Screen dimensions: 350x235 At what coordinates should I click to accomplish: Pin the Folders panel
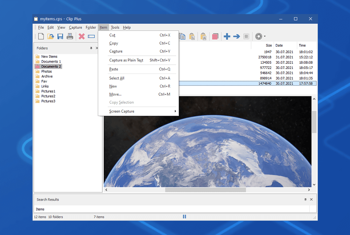pyautogui.click(x=91, y=48)
